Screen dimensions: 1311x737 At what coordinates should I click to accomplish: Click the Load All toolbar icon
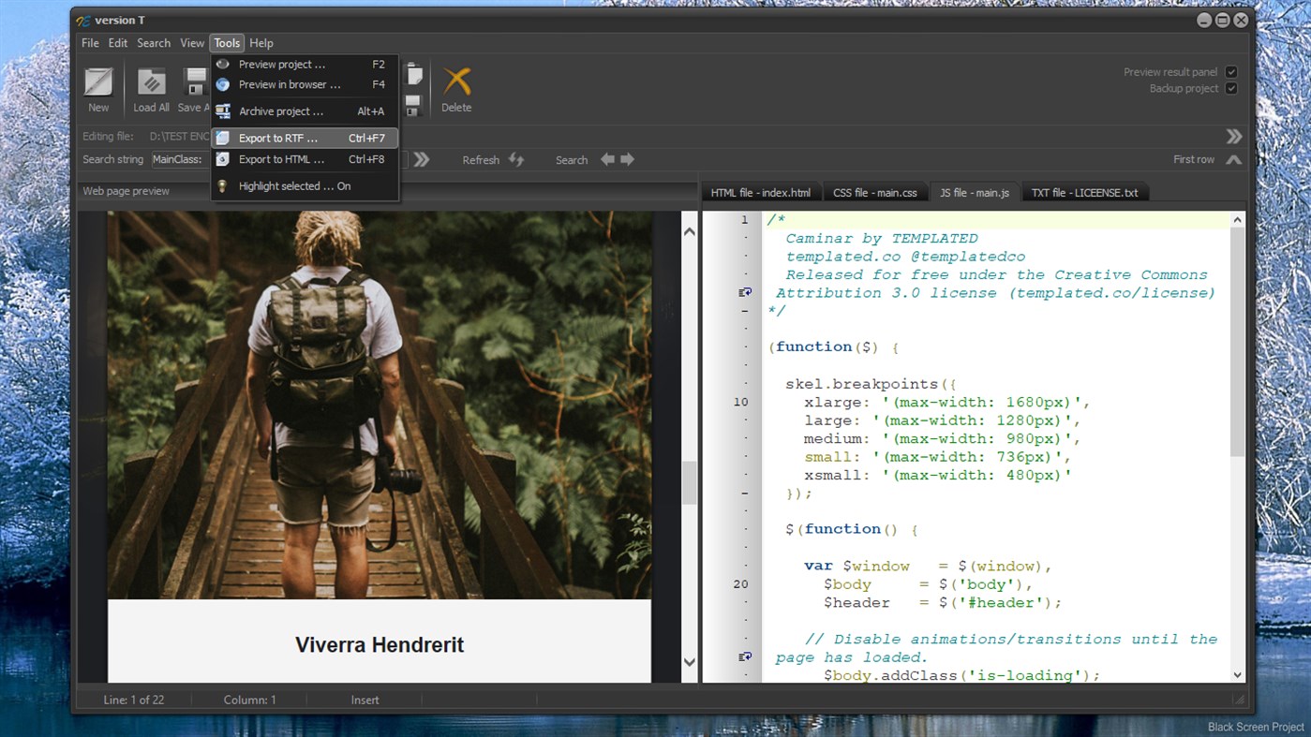click(x=151, y=83)
